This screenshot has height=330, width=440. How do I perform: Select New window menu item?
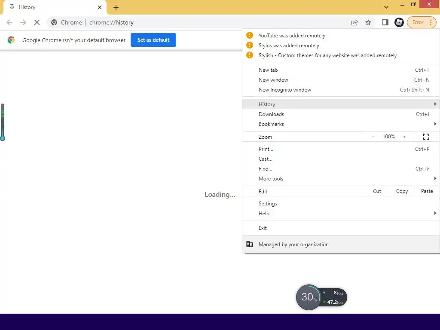click(x=341, y=79)
